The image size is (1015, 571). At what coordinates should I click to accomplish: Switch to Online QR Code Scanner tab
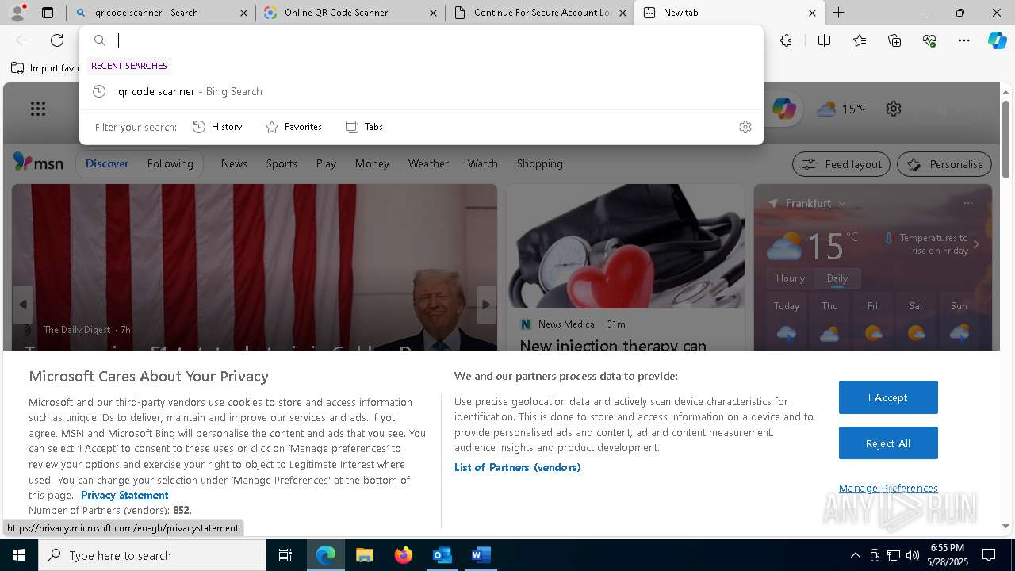tap(350, 13)
